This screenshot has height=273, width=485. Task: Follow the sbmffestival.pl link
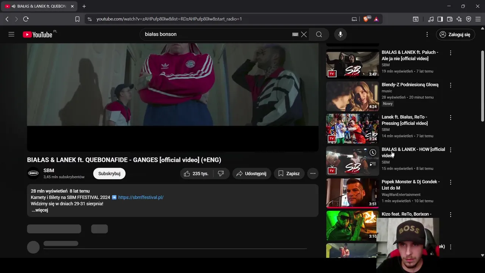point(141,198)
